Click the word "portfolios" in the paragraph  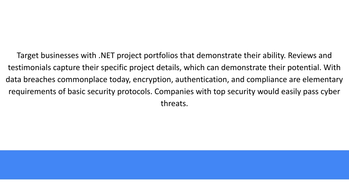tap(161, 55)
